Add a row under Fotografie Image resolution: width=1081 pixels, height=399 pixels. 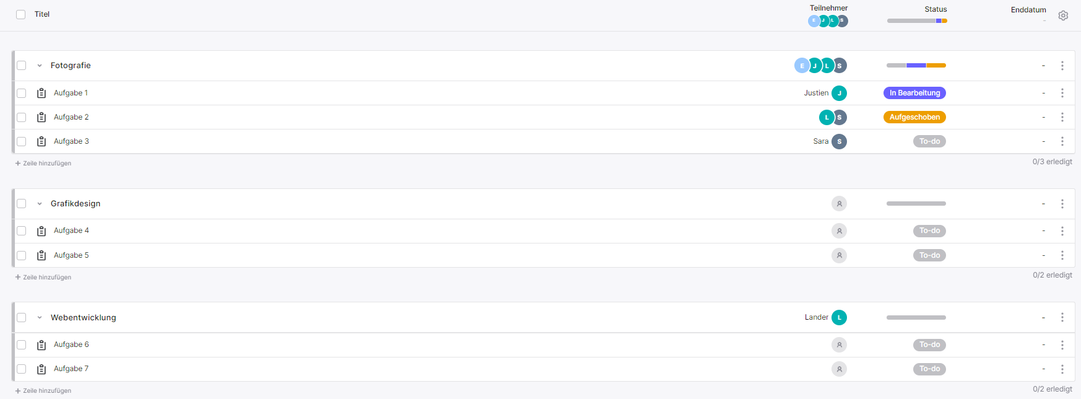coord(43,164)
